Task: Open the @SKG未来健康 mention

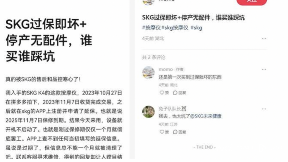Action: click(x=206, y=116)
